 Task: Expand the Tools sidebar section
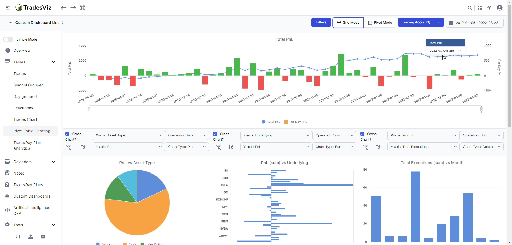54,225
